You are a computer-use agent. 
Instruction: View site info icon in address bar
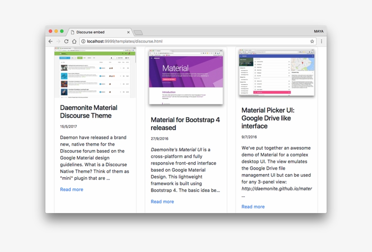click(x=83, y=41)
